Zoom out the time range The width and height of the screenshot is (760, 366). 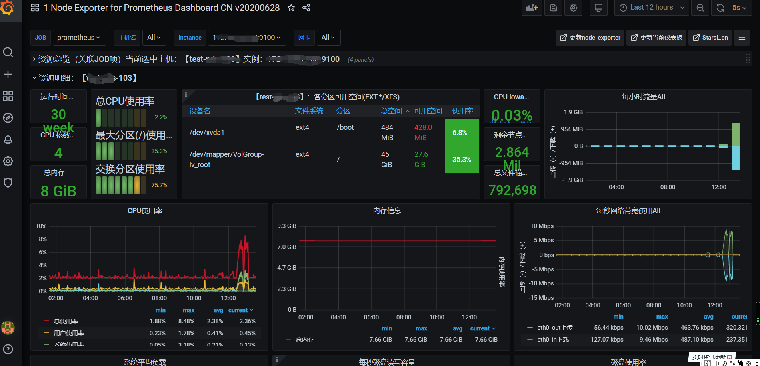pyautogui.click(x=700, y=8)
